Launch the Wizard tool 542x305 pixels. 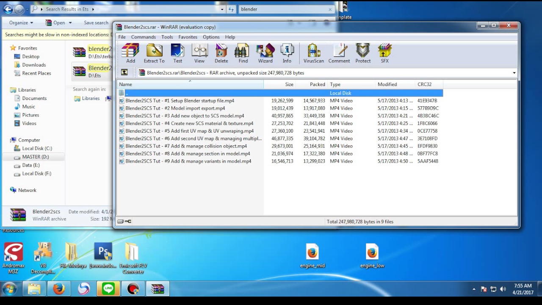coord(265,53)
